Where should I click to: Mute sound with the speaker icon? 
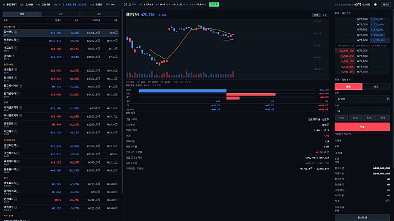[375, 4]
